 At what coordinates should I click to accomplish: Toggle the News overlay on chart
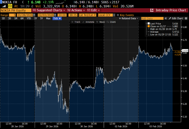pos(101,22)
